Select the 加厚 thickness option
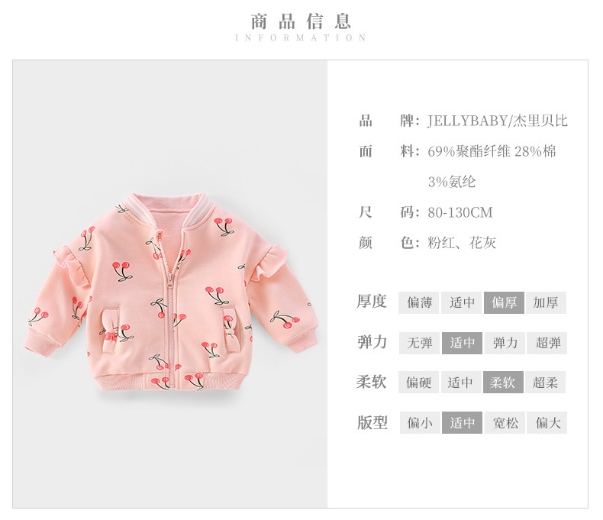Viewport: 603px width, 520px height. click(546, 302)
